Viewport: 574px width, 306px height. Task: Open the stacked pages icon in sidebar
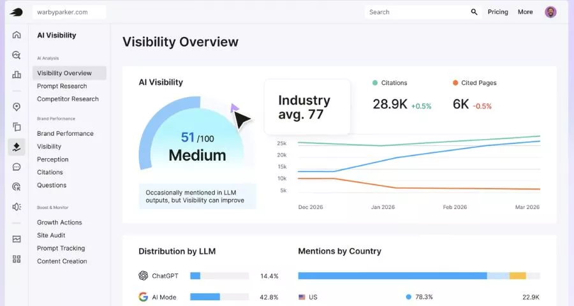17,127
